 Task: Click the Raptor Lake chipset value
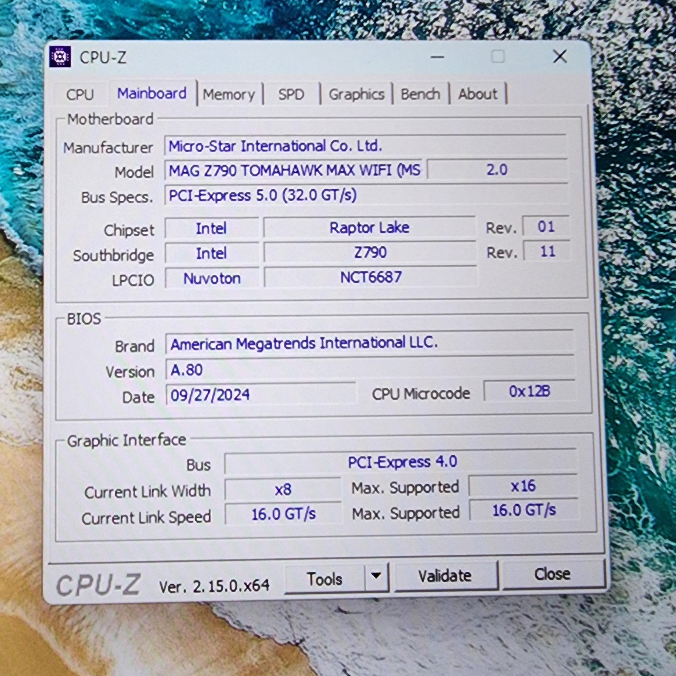pyautogui.click(x=369, y=228)
